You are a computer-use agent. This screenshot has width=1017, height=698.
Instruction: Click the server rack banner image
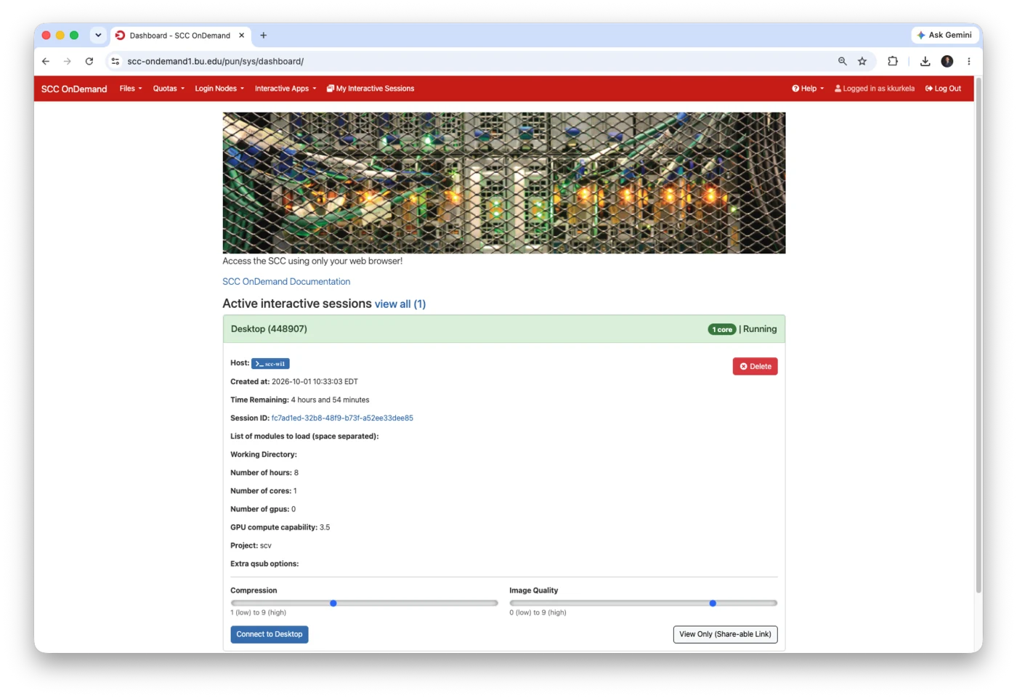504,183
